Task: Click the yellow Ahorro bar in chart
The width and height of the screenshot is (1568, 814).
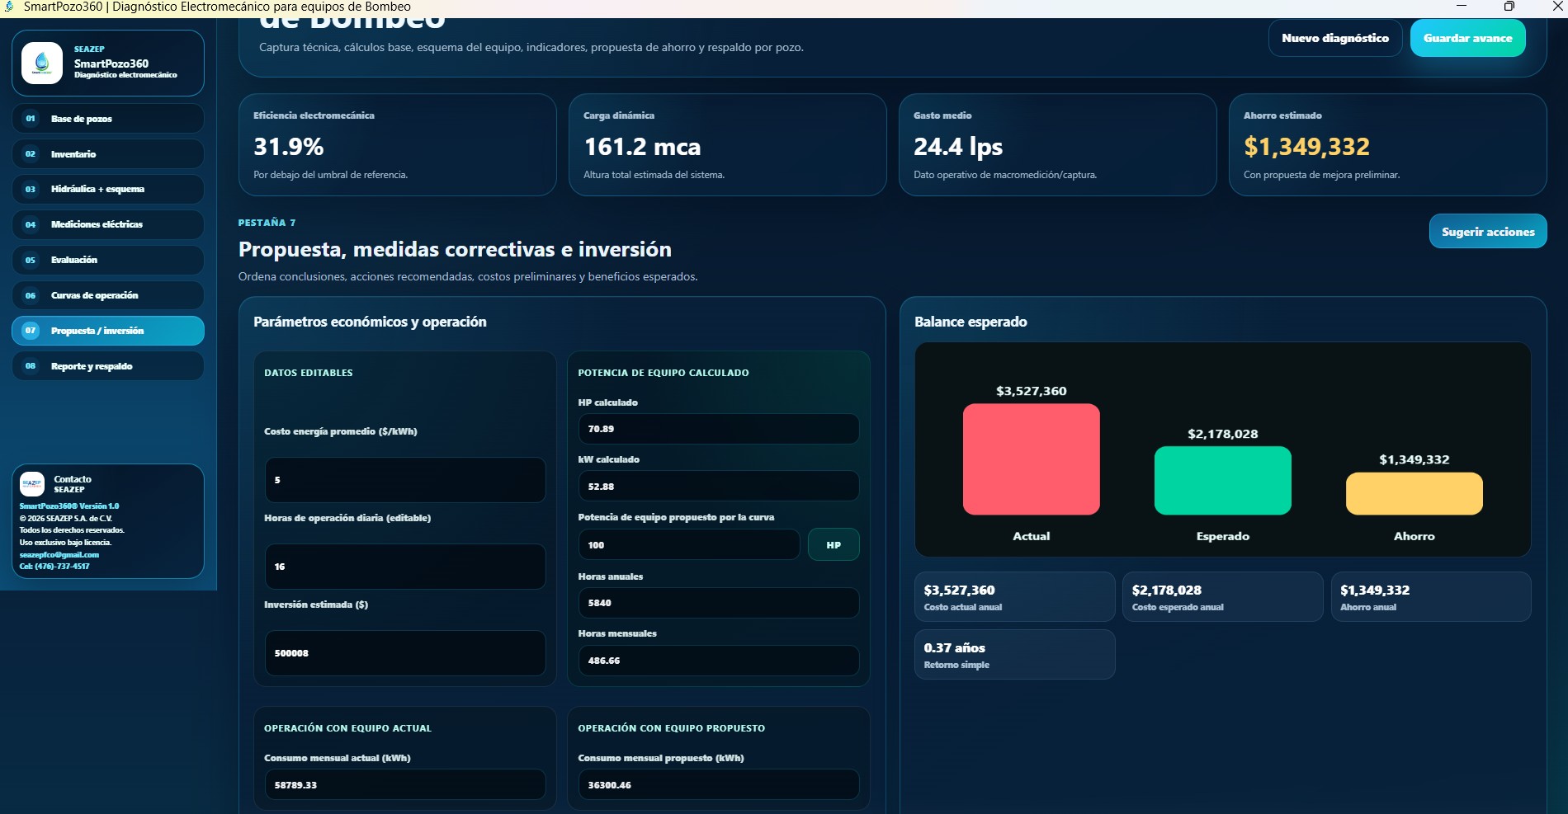Action: 1415,493
